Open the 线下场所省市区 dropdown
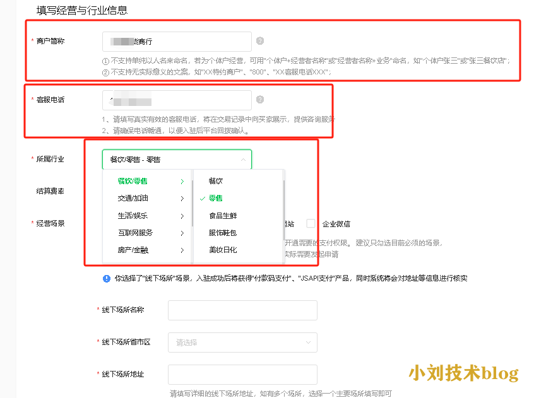 242,342
